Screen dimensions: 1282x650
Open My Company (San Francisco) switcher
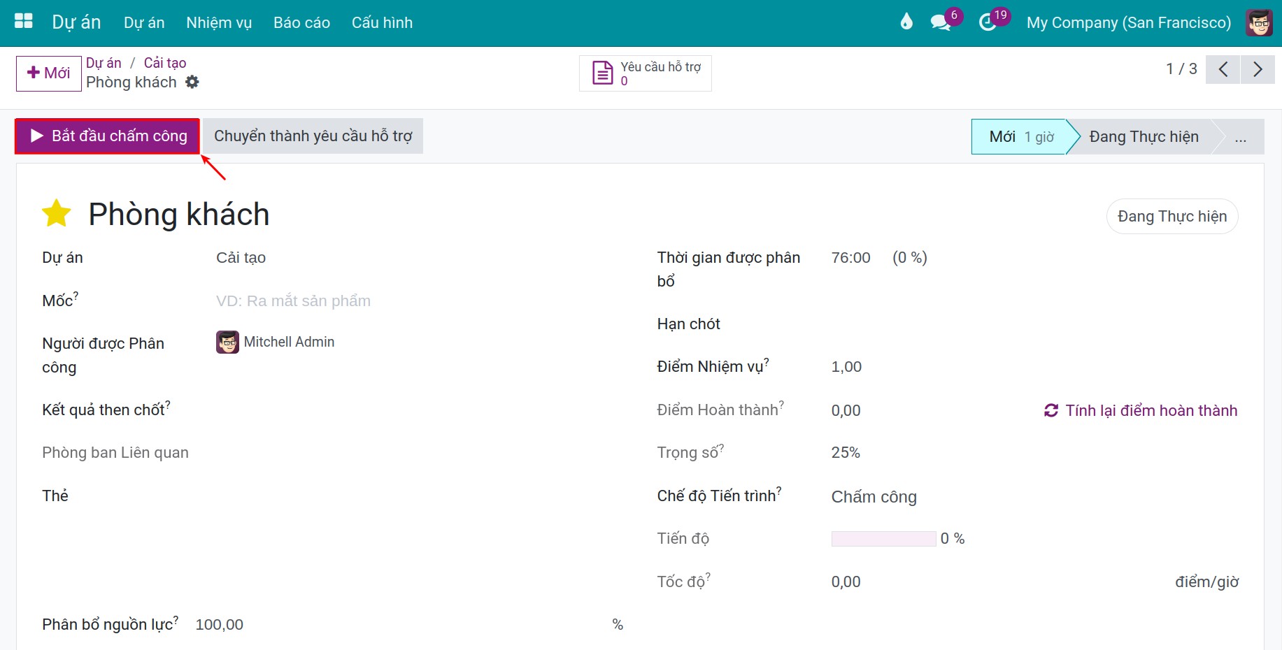(1129, 22)
